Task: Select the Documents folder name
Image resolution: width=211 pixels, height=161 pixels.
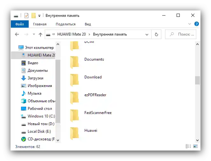Action: (x=94, y=59)
